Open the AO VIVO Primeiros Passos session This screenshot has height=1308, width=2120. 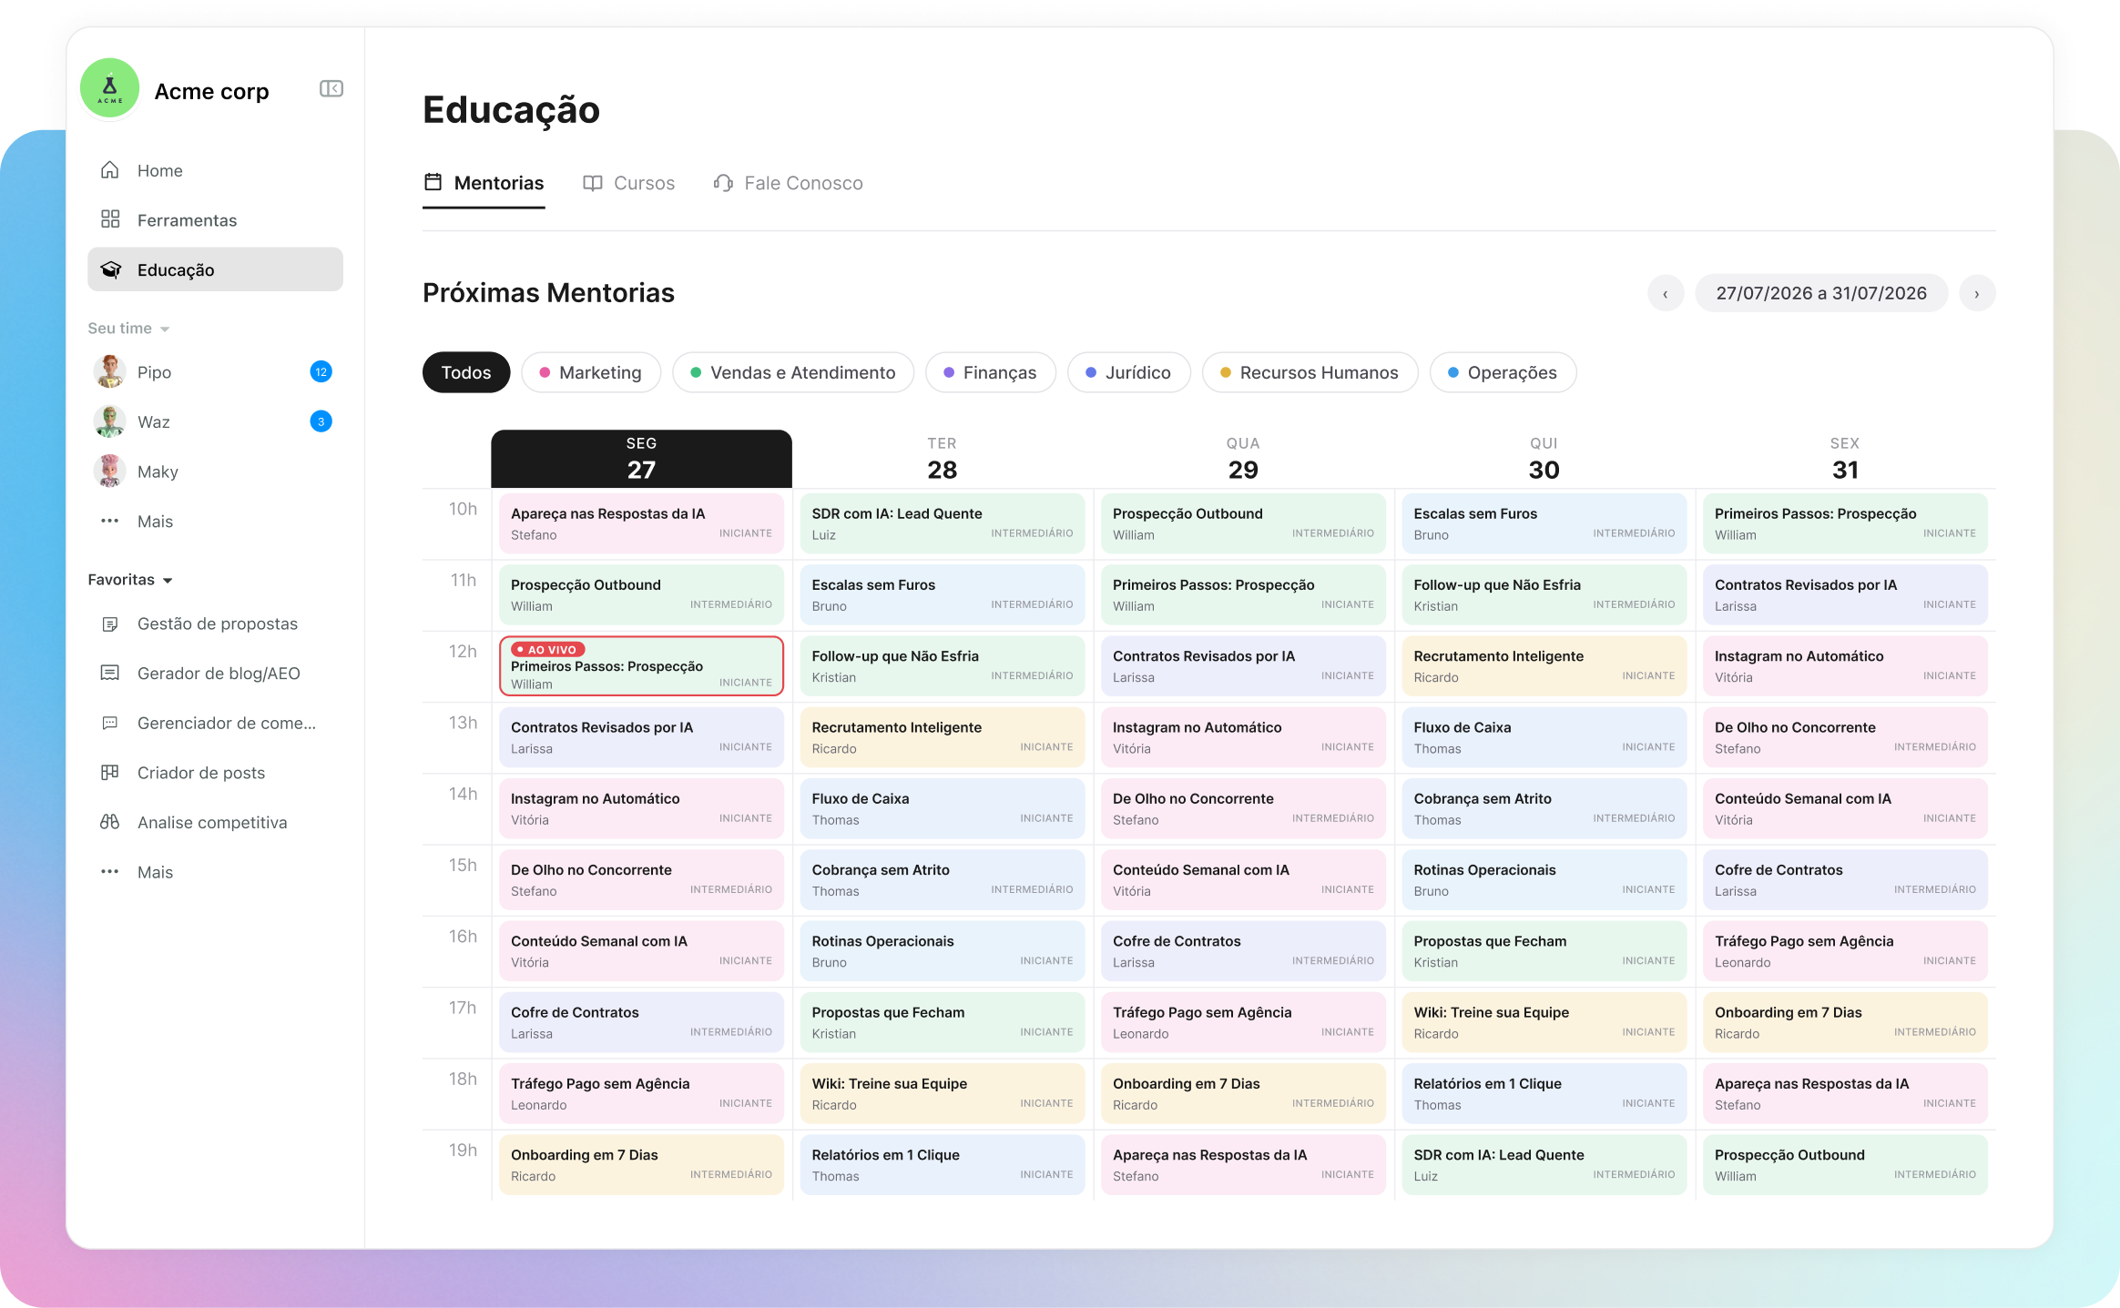(641, 666)
